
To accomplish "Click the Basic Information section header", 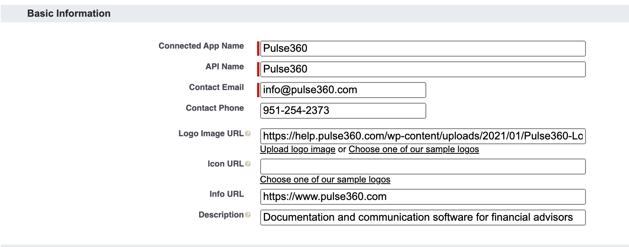I will click(69, 14).
